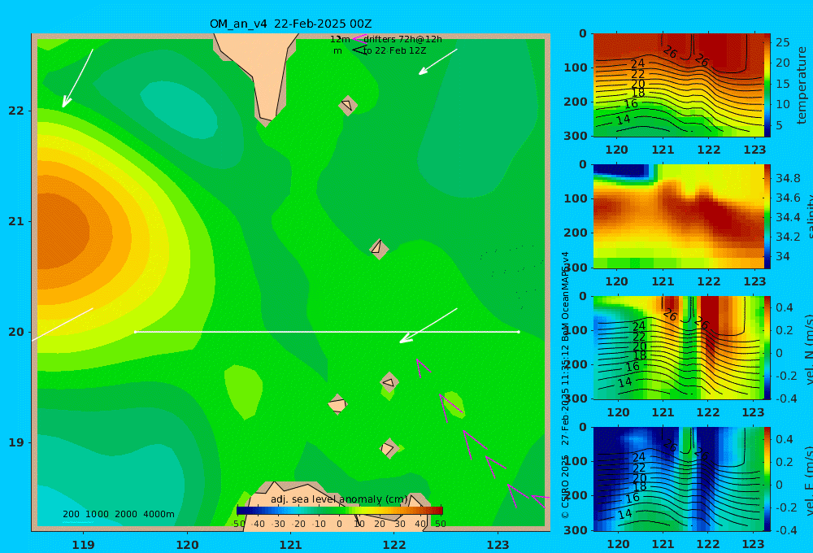Click the 'vel. E (m/s)' axis label

click(808, 479)
